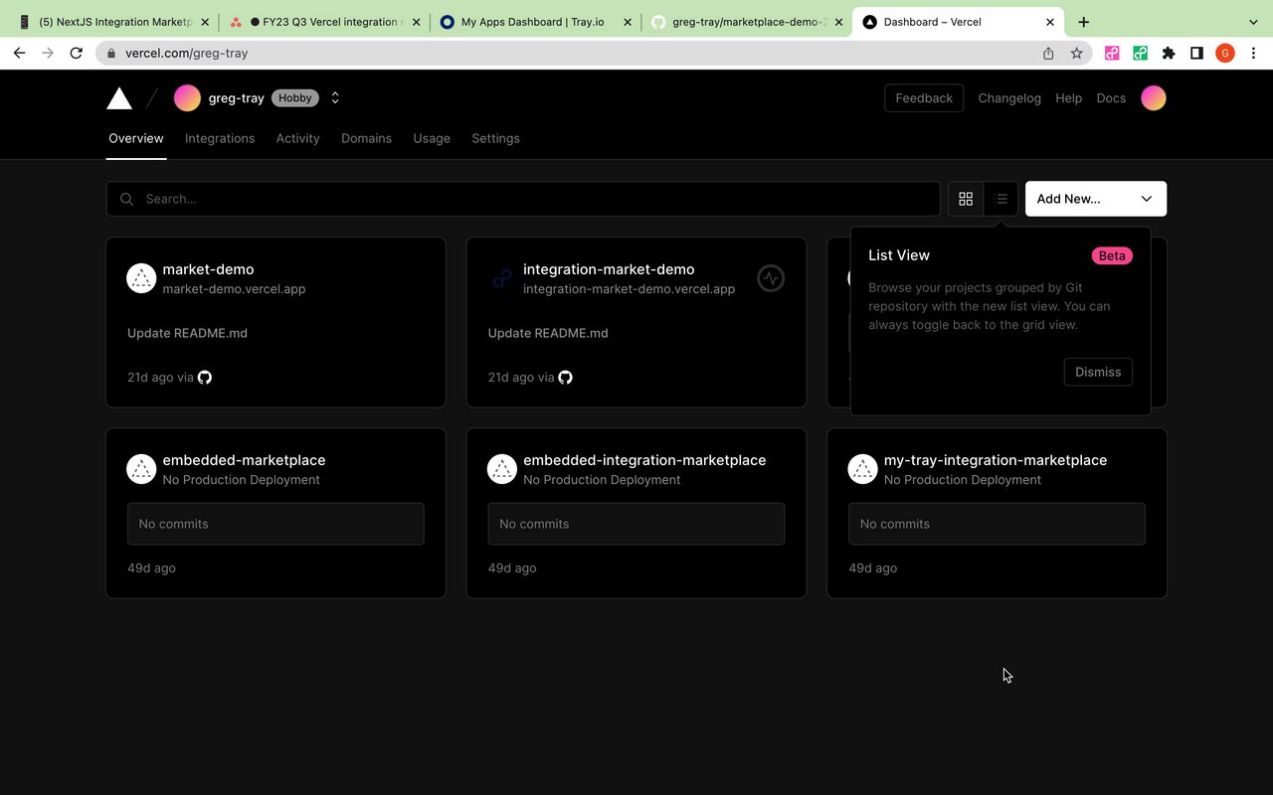Screen dimensions: 1273x795
Task: Focus the project Search field
Action: pyautogui.click(x=523, y=199)
